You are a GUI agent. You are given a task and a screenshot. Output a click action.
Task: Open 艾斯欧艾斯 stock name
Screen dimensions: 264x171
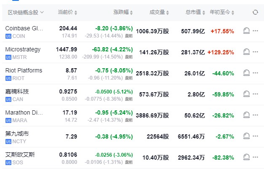(20, 155)
